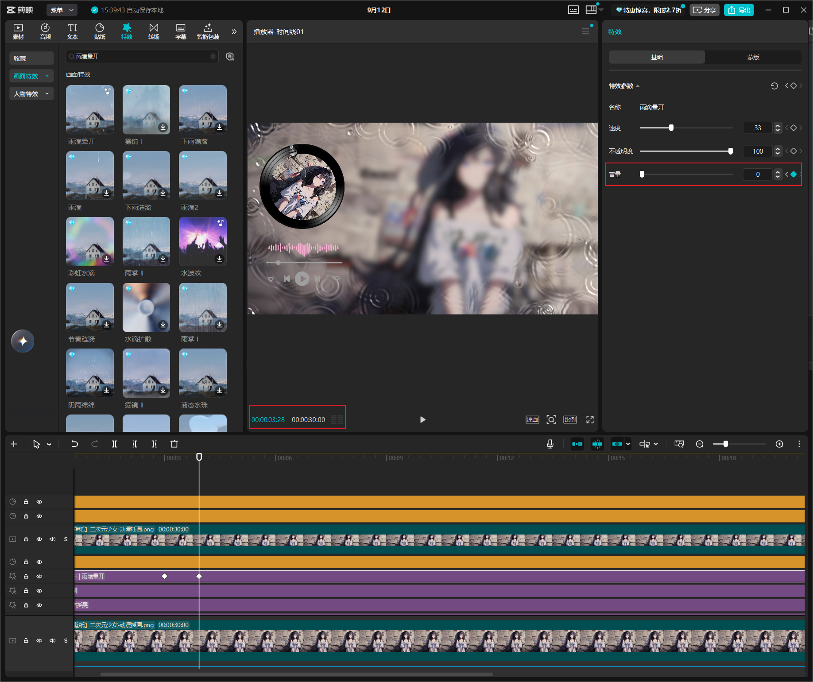Select the 雨滴晕开 effect thumbnail
Image resolution: width=813 pixels, height=682 pixels.
point(90,109)
